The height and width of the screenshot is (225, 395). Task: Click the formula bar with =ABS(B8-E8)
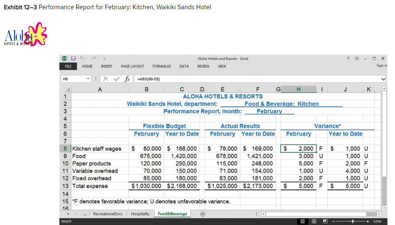[x=257, y=79]
